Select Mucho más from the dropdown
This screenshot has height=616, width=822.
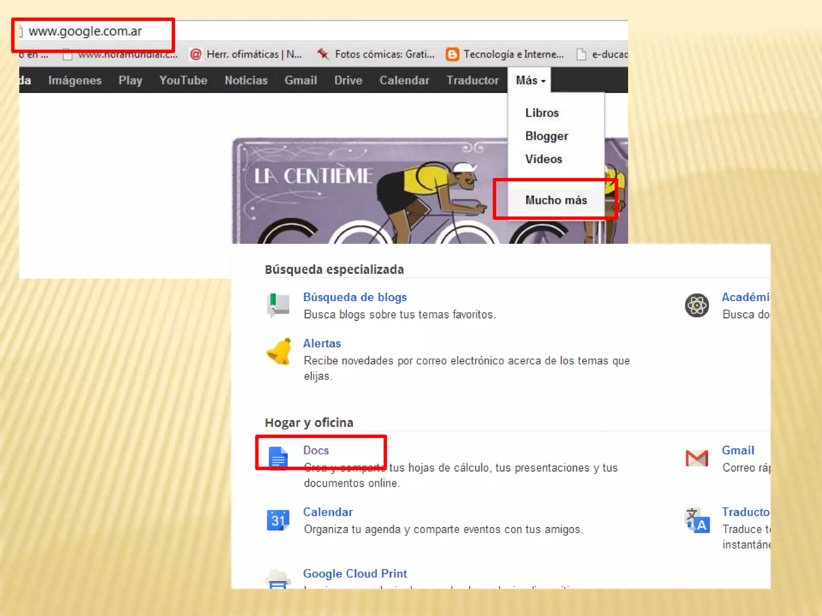coord(556,200)
